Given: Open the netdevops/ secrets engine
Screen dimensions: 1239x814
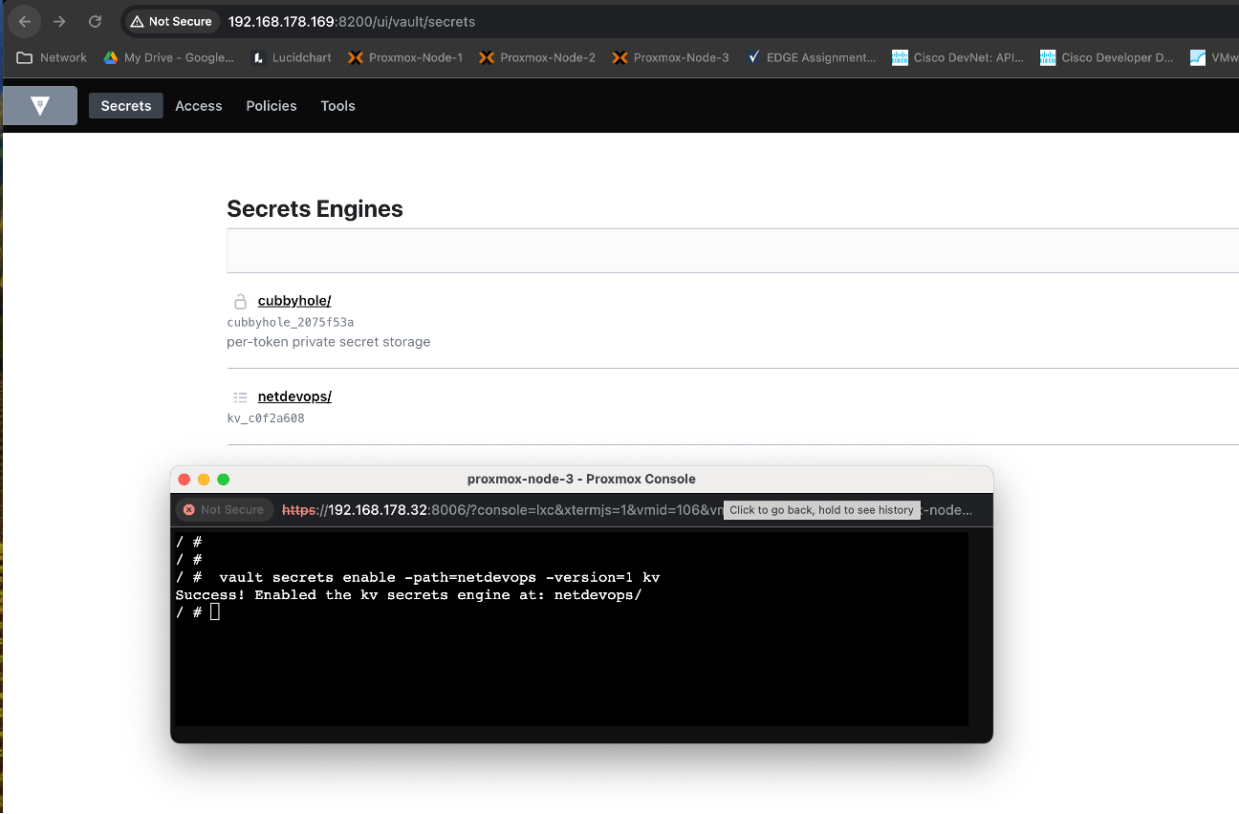Looking at the screenshot, I should point(294,396).
